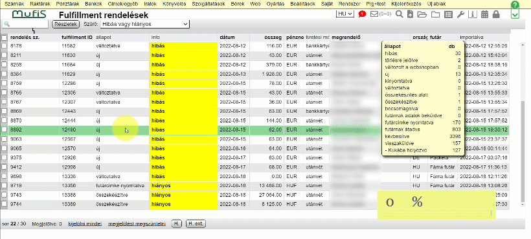
Task: Check the box for order 9375
Action: point(4,157)
